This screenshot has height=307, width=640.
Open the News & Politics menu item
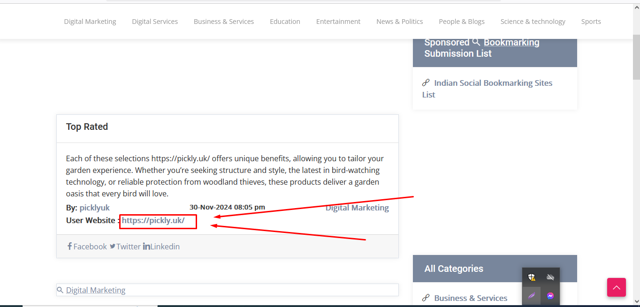(400, 22)
